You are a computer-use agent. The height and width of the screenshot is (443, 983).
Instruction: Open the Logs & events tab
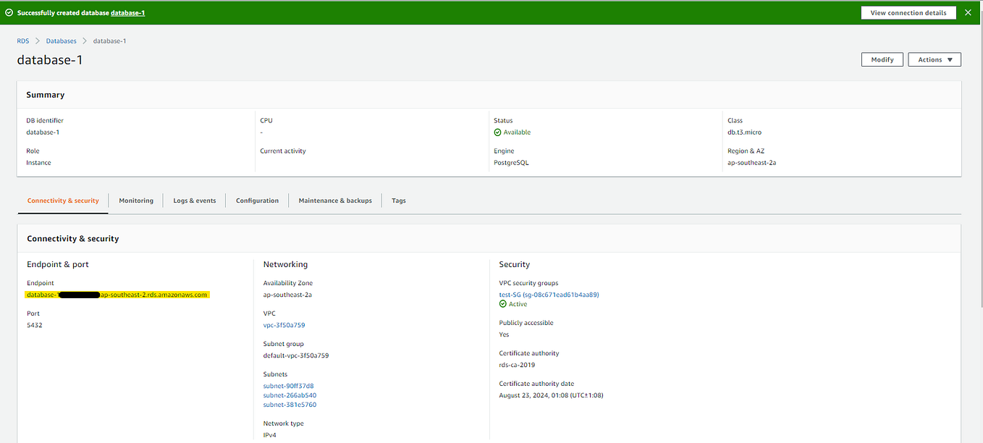(195, 201)
